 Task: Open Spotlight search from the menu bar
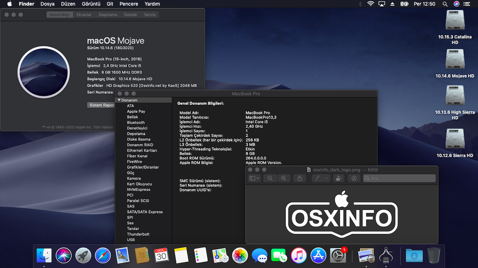(445, 4)
